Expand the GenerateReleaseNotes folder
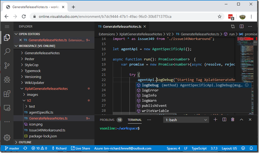 pos(22,53)
